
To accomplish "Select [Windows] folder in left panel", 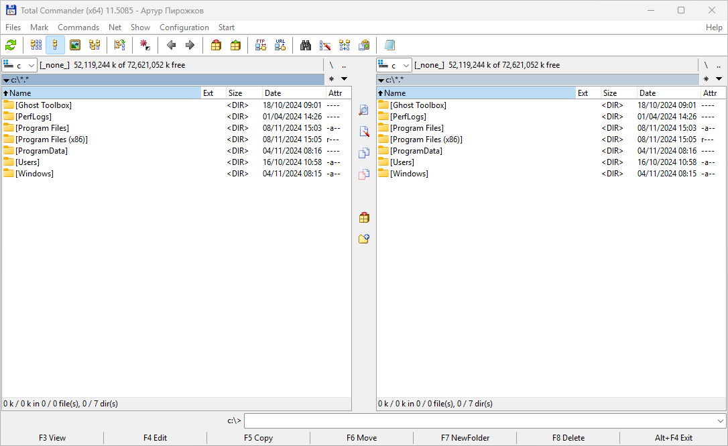I will pos(34,174).
